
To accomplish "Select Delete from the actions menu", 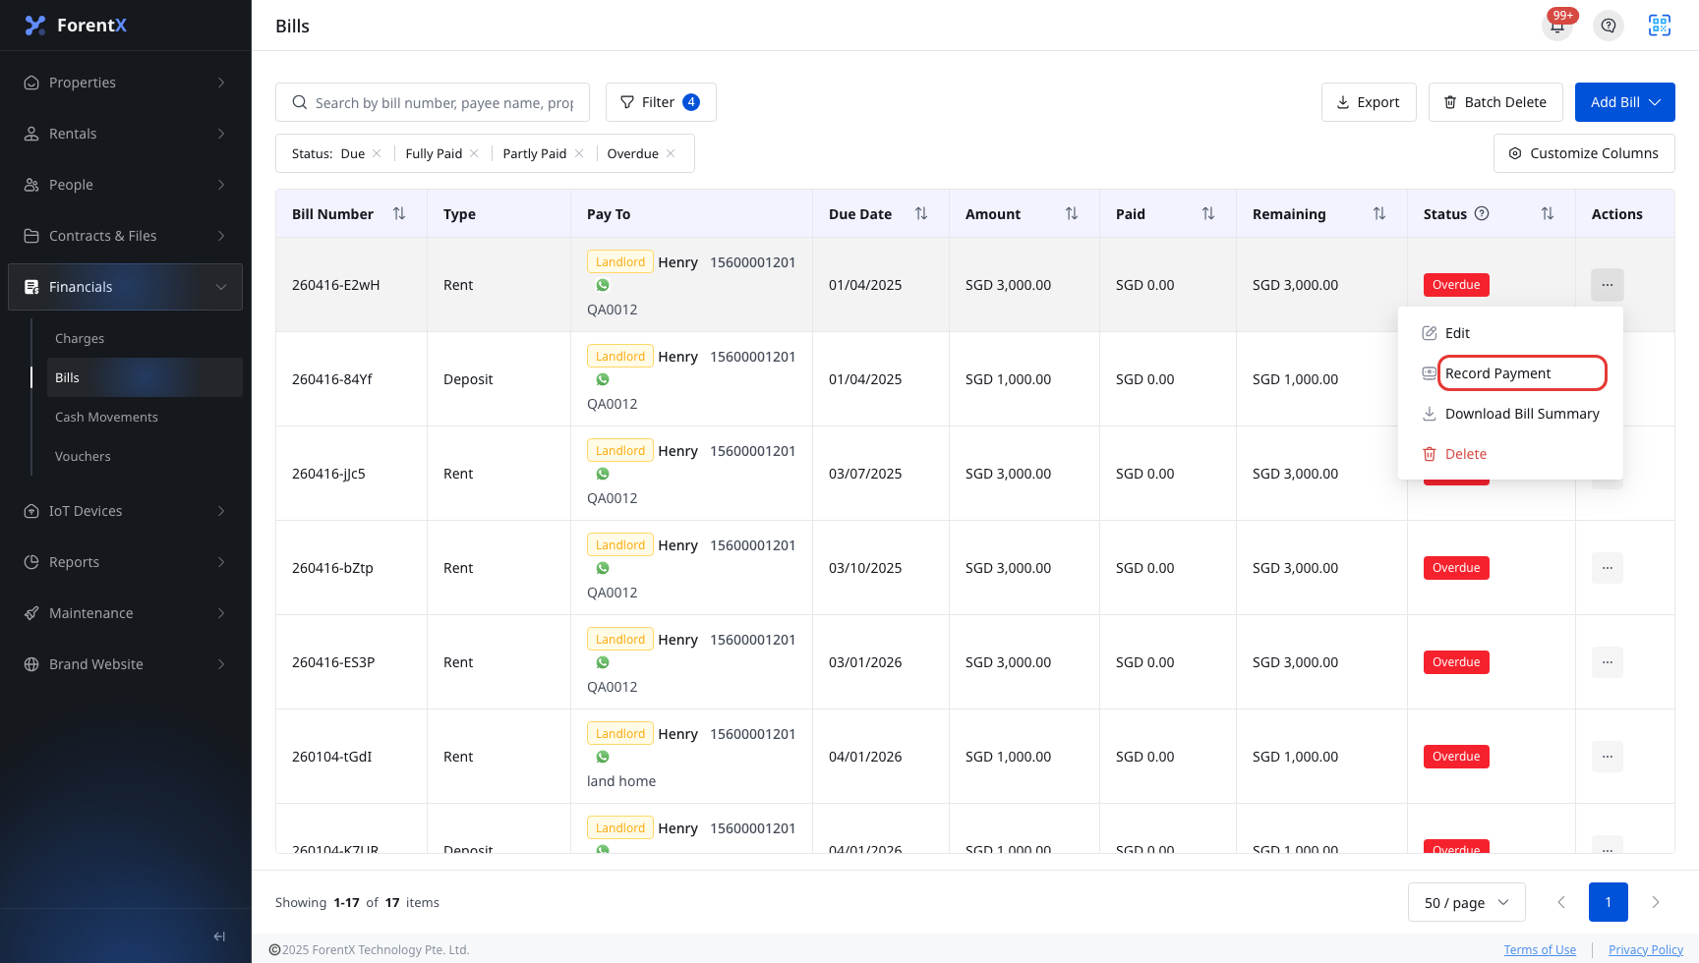I will coord(1510,454).
